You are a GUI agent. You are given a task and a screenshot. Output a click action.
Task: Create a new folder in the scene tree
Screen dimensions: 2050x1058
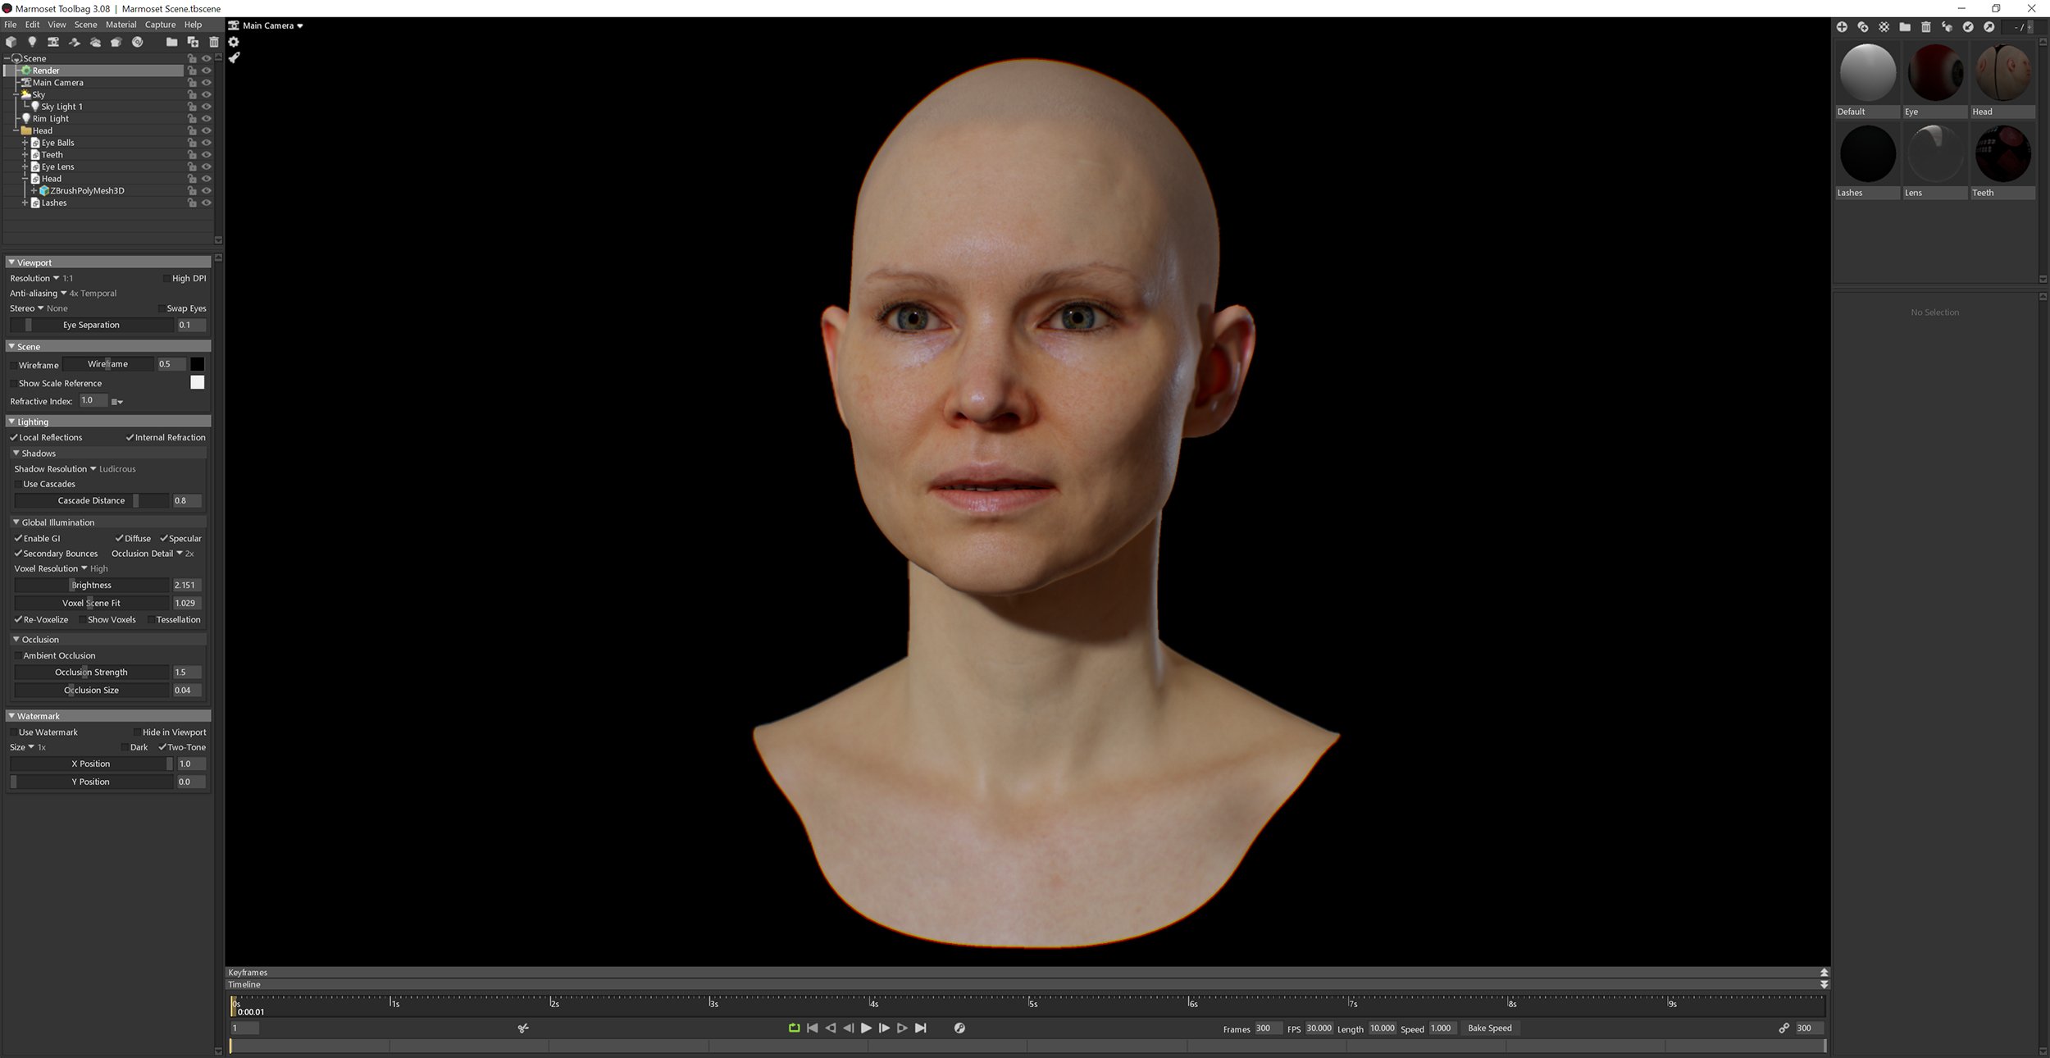(x=172, y=42)
